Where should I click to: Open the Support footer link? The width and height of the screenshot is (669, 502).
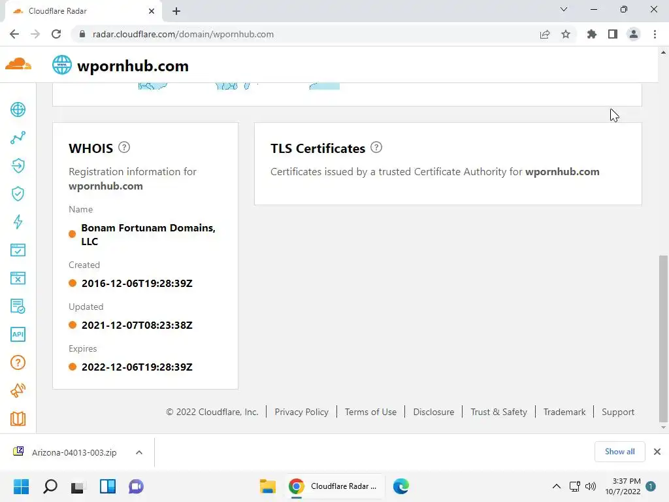tap(618, 412)
